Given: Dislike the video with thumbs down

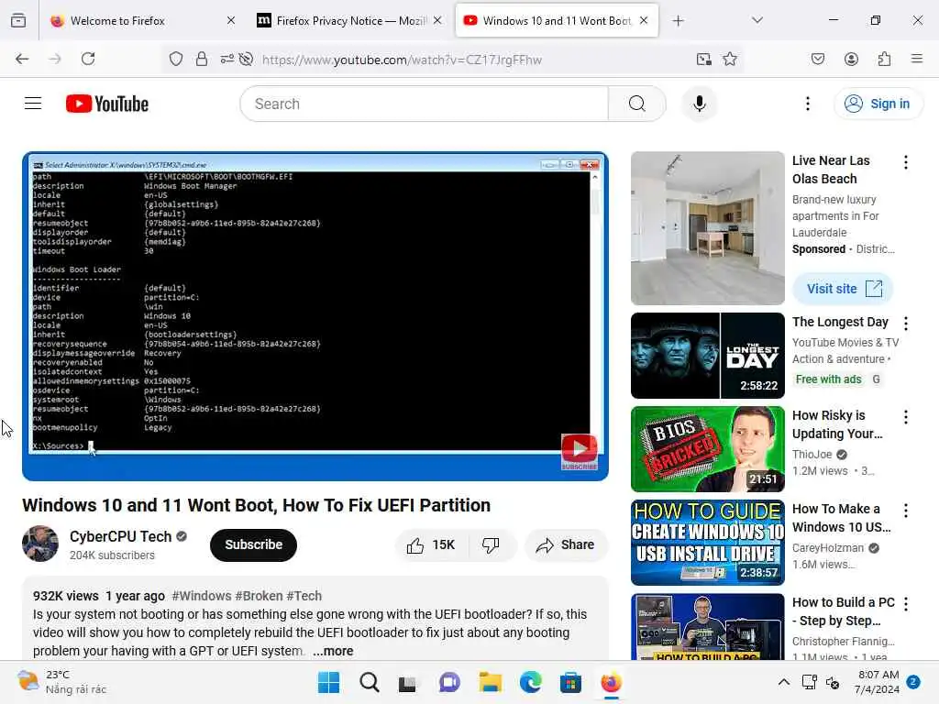Looking at the screenshot, I should coord(491,544).
